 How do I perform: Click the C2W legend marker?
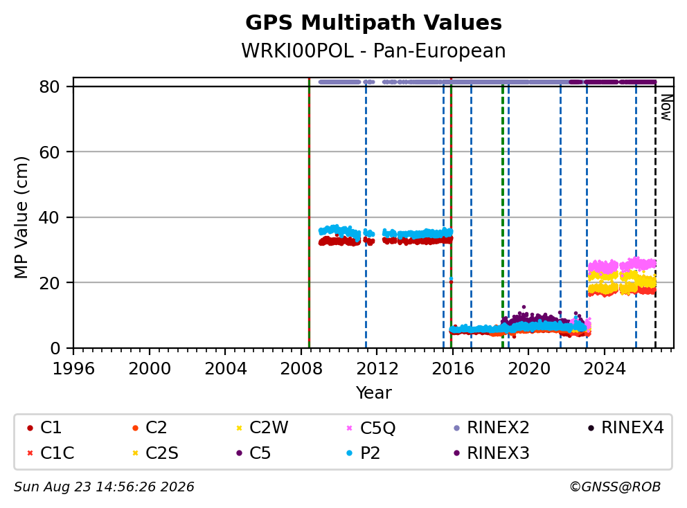239,428
